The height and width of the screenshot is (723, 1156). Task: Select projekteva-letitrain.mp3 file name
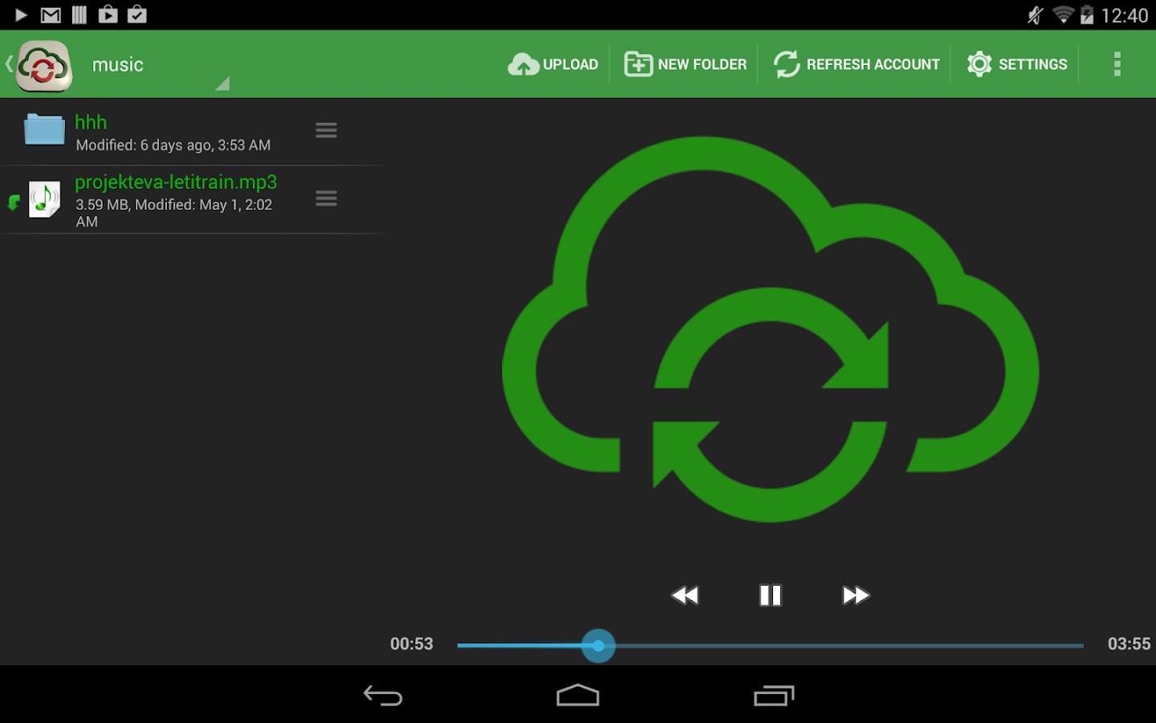(176, 182)
